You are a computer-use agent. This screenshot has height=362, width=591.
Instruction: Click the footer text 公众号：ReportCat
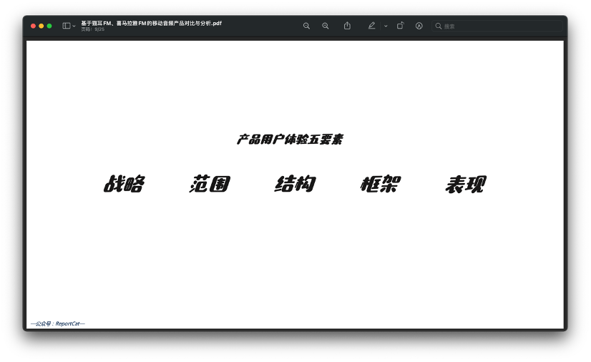point(58,323)
